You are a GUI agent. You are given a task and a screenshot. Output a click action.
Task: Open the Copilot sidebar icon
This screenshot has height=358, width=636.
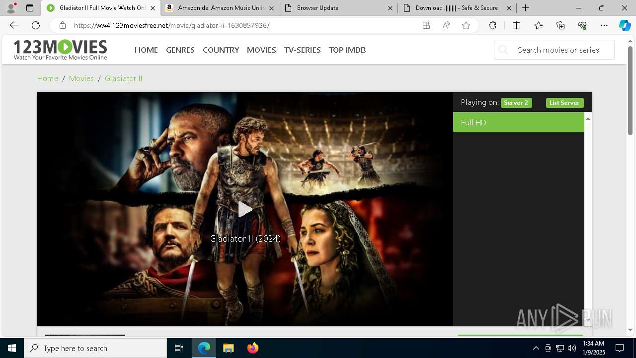tap(625, 25)
